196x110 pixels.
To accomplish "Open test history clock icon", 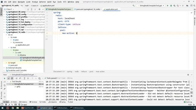I will tap(40, 78).
